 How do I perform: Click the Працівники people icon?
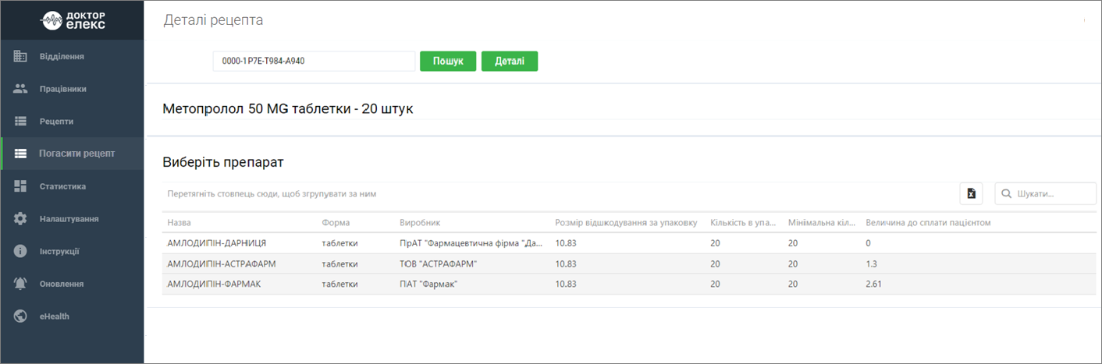(x=21, y=89)
